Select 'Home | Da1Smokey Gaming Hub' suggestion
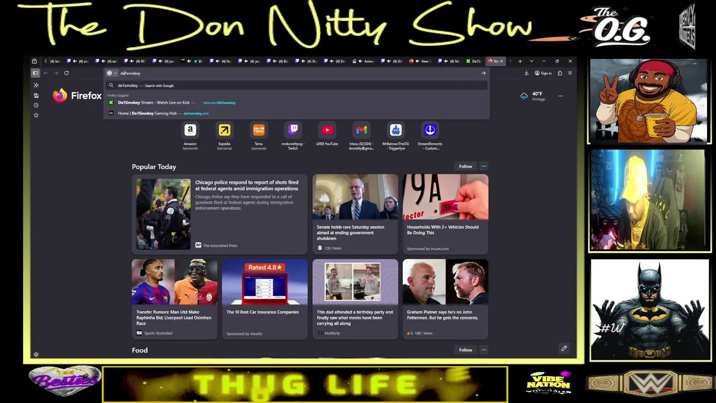This screenshot has height=403, width=716. 296,113
